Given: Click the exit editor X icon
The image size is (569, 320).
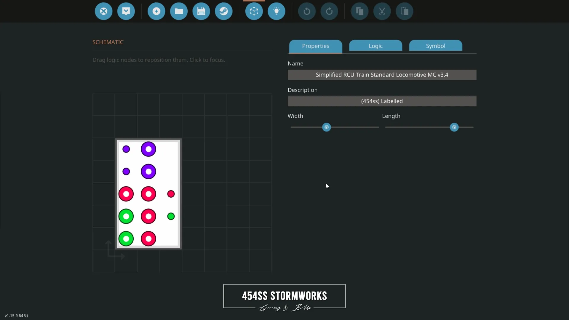Looking at the screenshot, I should (x=103, y=11).
